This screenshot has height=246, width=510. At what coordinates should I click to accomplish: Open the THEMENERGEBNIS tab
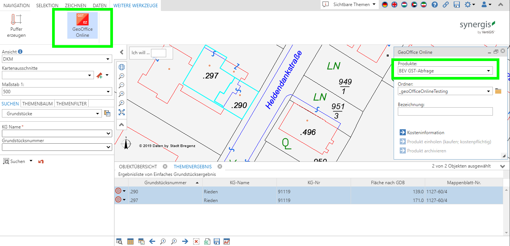click(x=194, y=166)
